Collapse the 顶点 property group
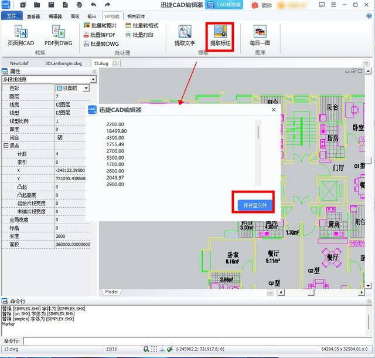The width and height of the screenshot is (375, 358). tap(6, 146)
